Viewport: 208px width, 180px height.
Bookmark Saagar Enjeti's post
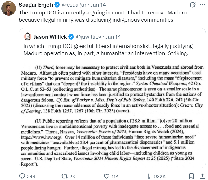tap(191, 176)
